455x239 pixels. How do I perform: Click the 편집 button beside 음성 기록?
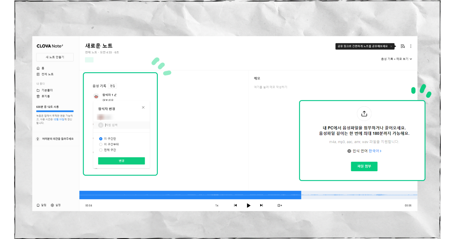pos(113,86)
